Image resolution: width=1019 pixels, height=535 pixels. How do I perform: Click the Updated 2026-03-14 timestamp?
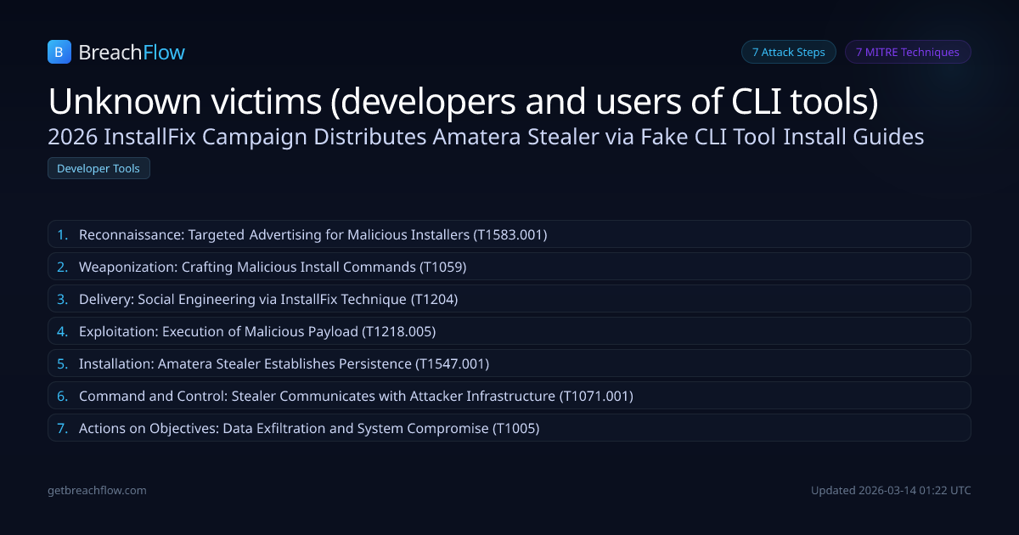891,490
